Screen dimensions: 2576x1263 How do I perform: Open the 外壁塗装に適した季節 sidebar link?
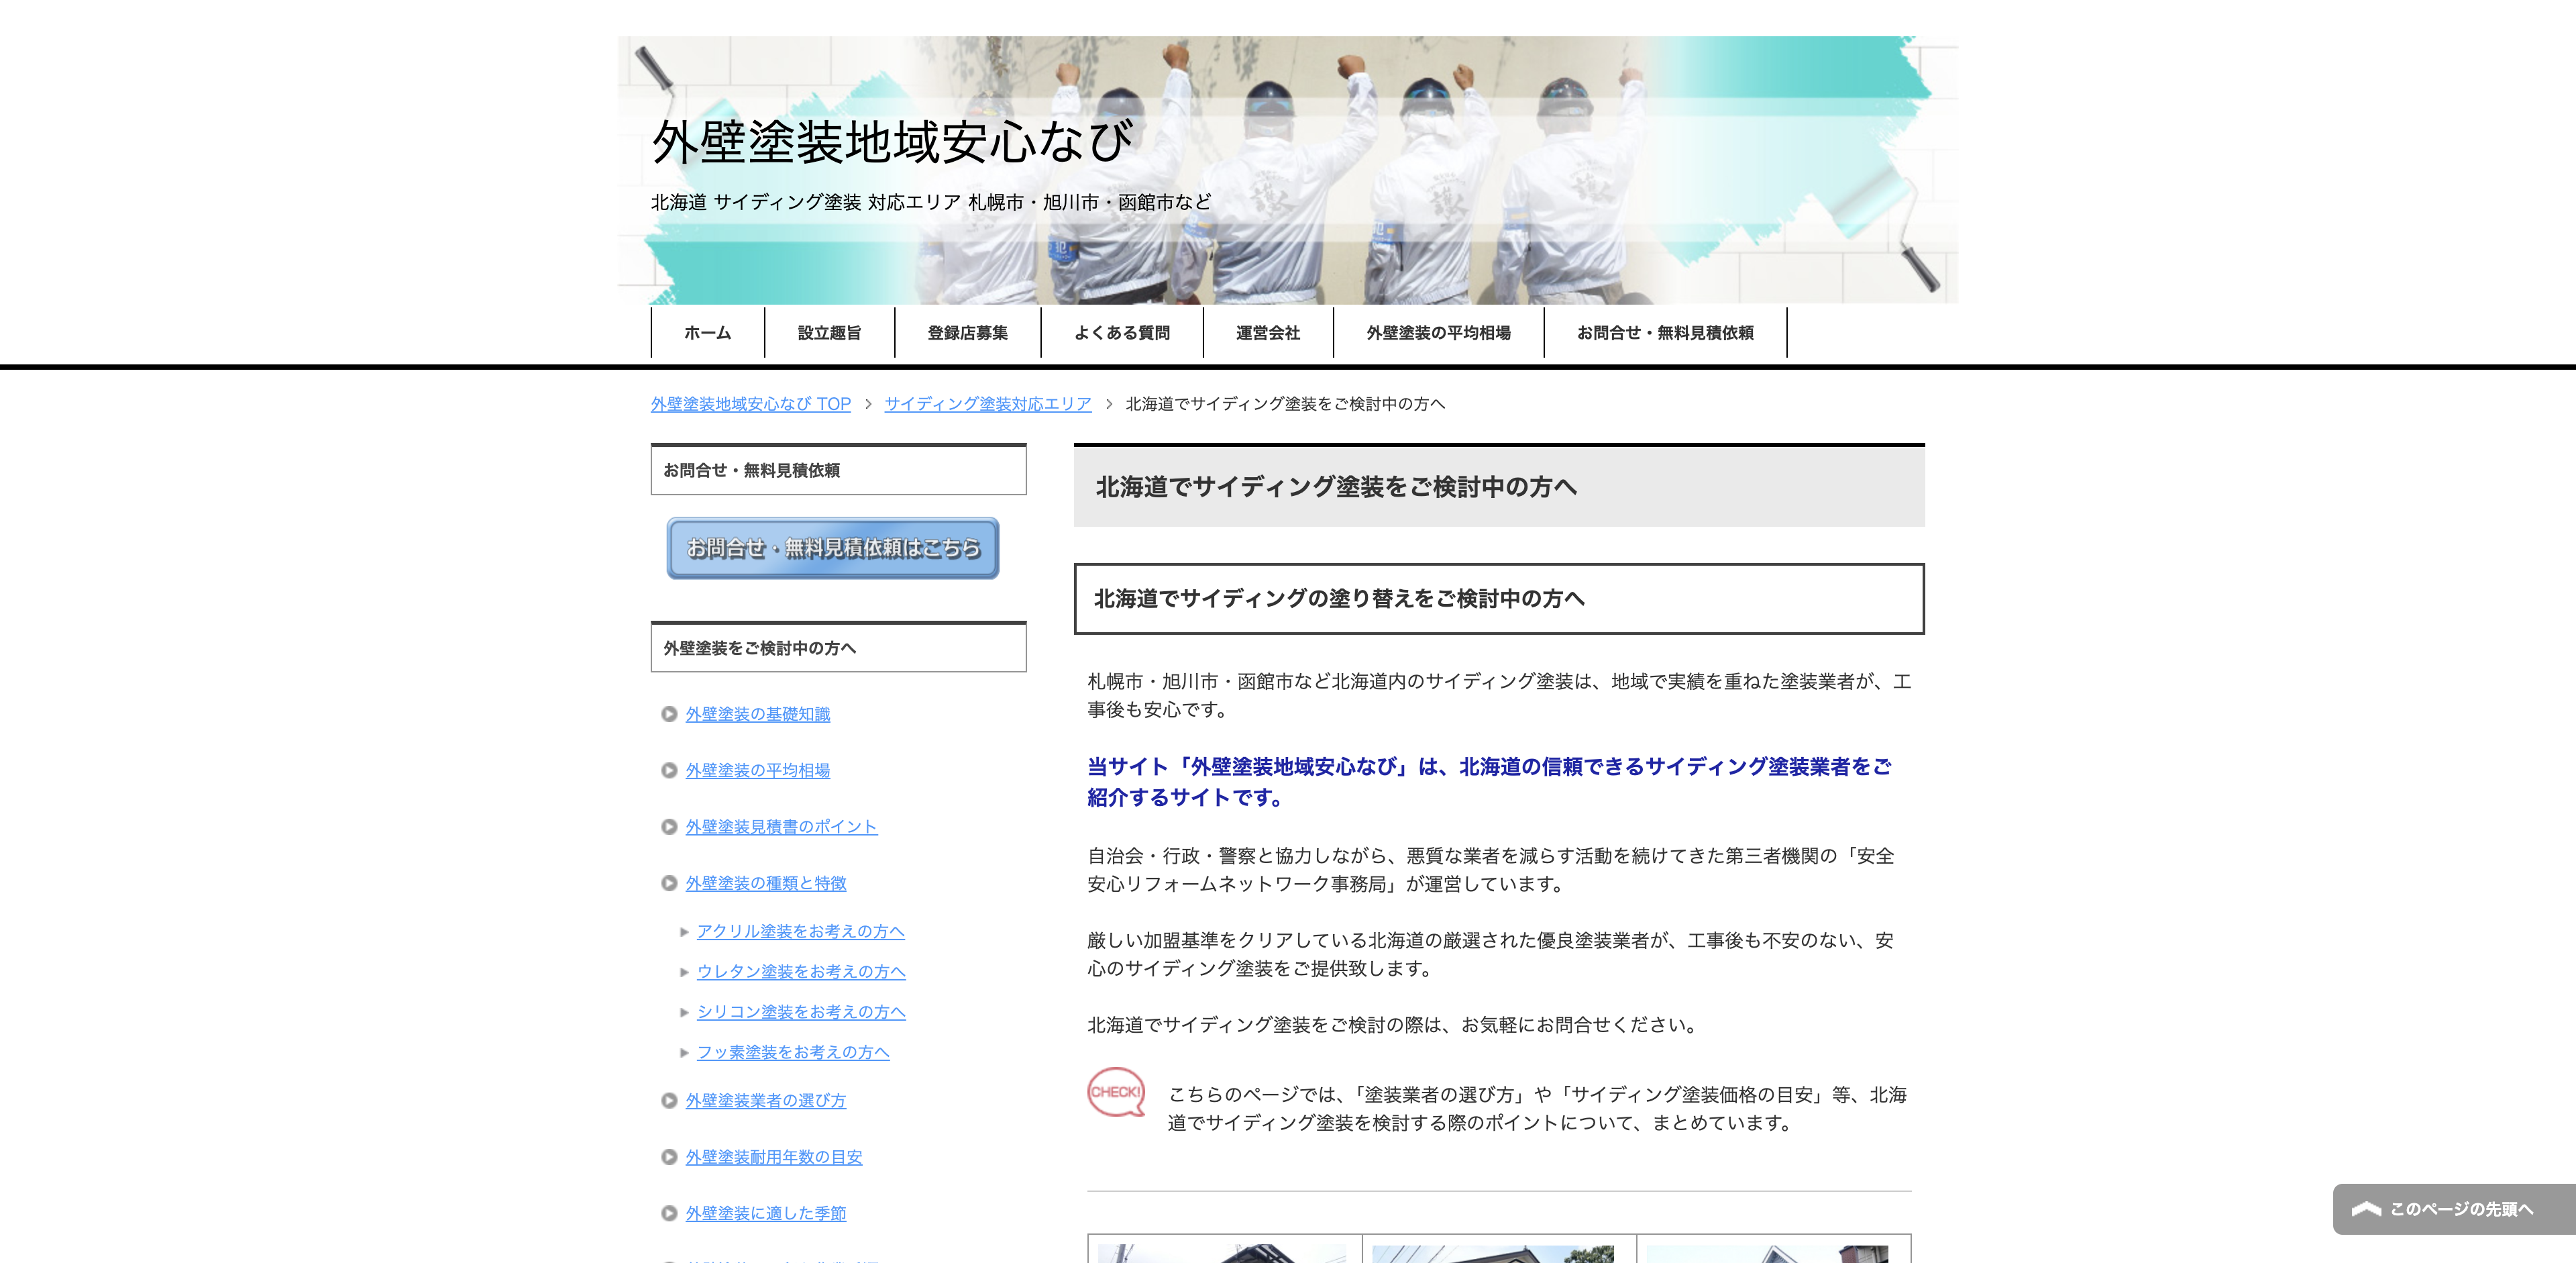point(765,1213)
